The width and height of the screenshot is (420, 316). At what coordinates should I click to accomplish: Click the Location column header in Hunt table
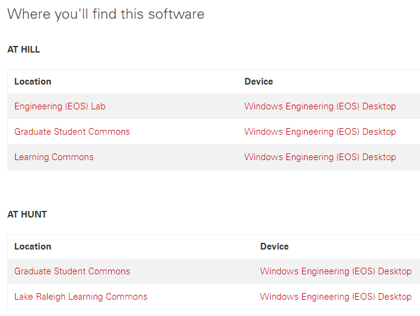pos(33,247)
